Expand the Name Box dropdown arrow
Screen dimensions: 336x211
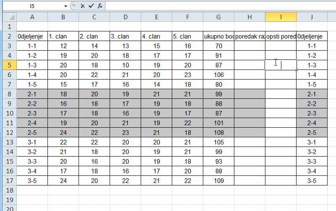(x=66, y=6)
